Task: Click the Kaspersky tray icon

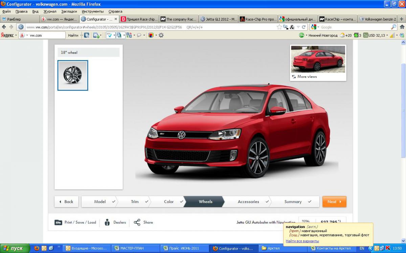Action: point(388,248)
